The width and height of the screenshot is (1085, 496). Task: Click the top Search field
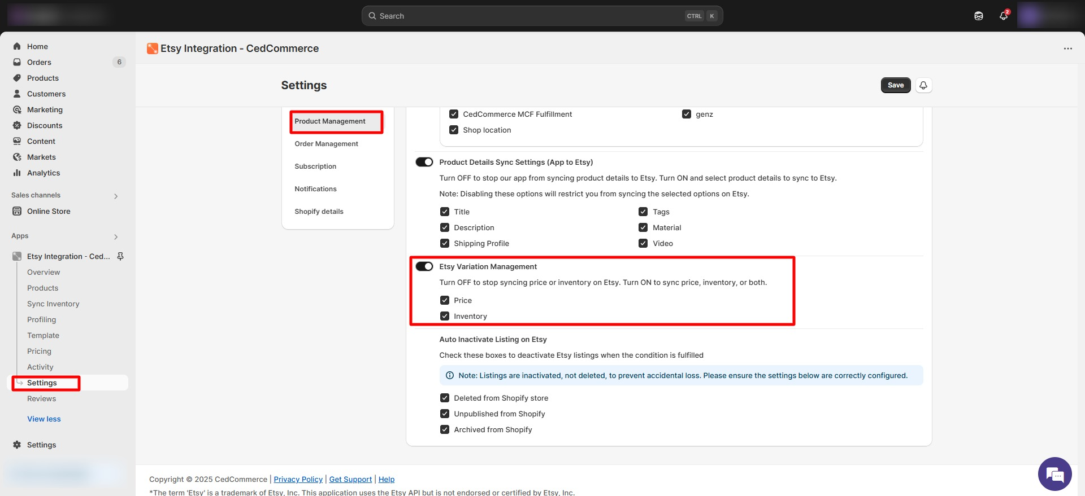(542, 16)
